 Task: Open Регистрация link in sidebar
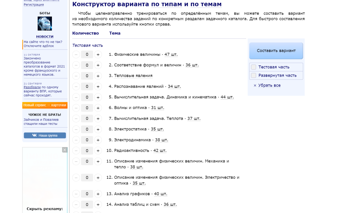click(34, 5)
